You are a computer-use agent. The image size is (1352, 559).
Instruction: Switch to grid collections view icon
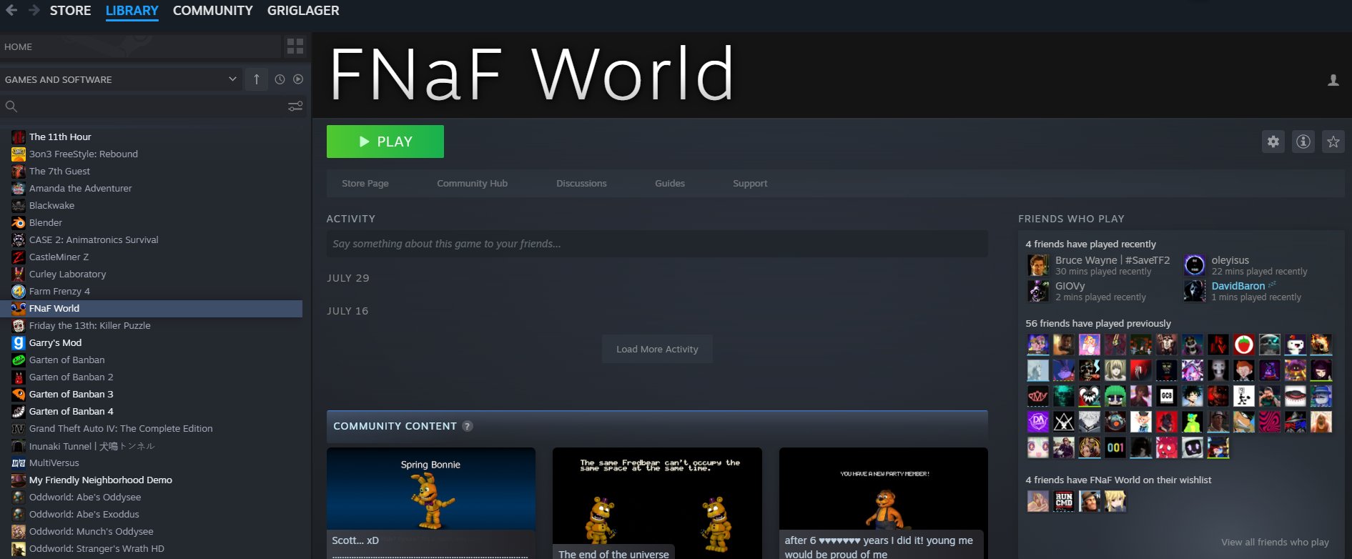click(x=295, y=46)
